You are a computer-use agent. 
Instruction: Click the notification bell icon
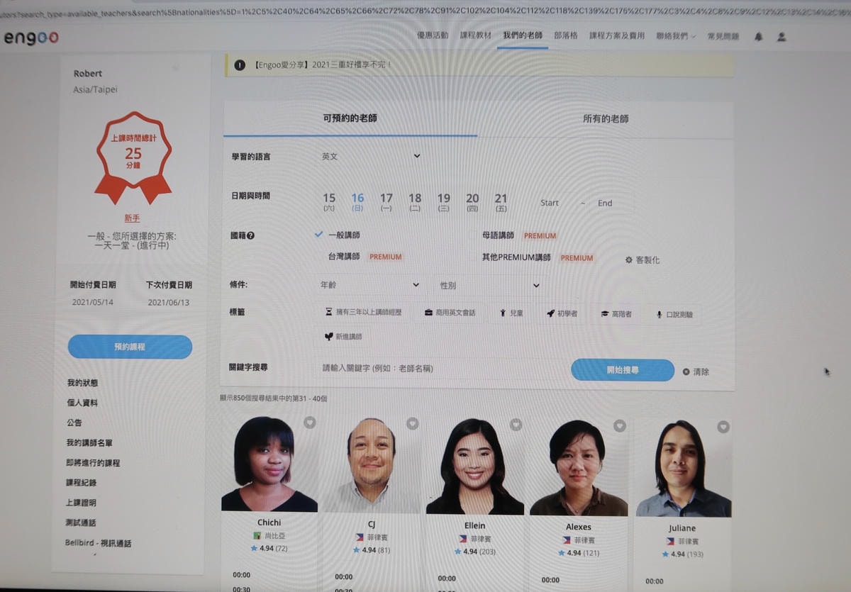(x=758, y=37)
